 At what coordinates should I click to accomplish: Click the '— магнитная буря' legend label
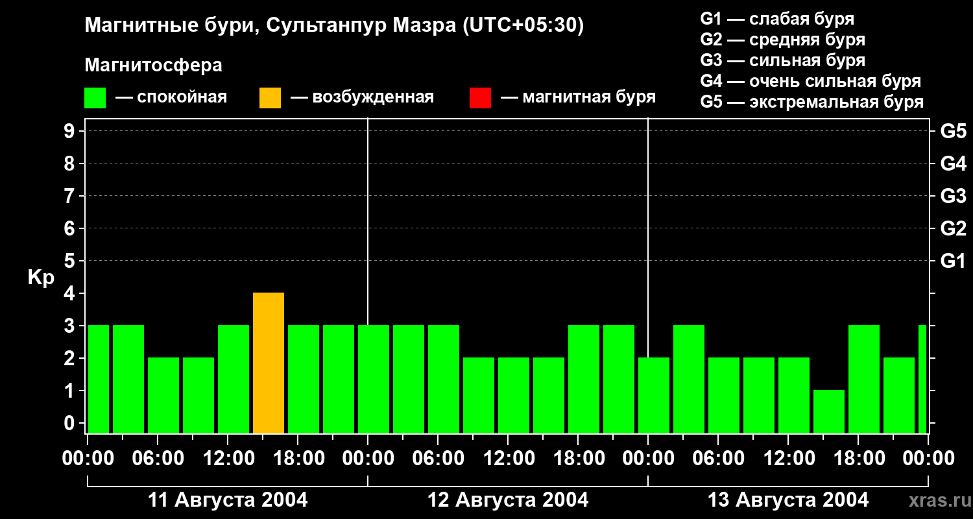click(x=579, y=97)
